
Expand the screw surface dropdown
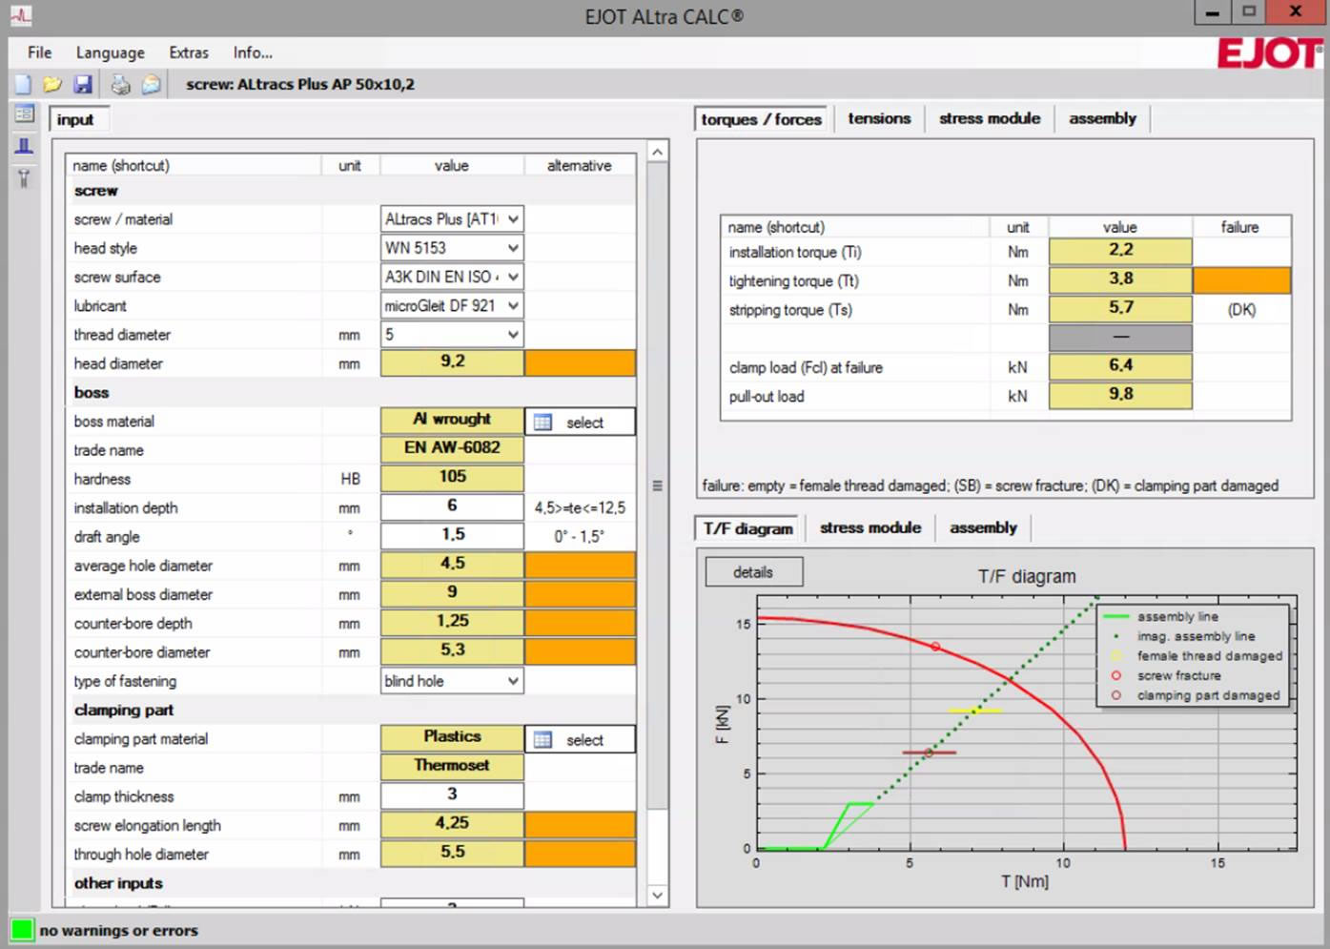[452, 277]
